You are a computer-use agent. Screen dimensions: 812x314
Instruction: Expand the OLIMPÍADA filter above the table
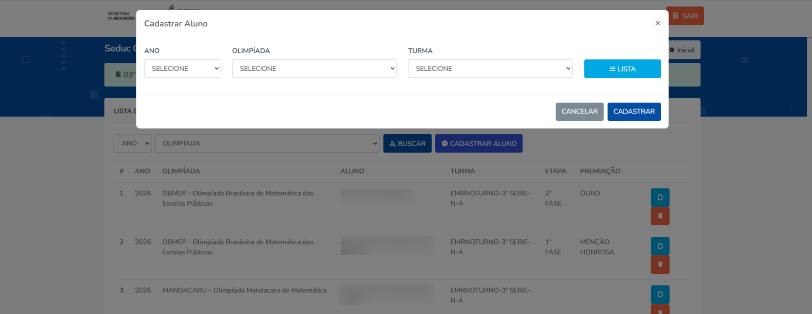pos(267,144)
